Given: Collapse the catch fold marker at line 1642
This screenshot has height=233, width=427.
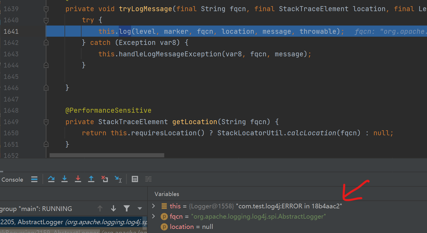Looking at the screenshot, I should 46,43.
